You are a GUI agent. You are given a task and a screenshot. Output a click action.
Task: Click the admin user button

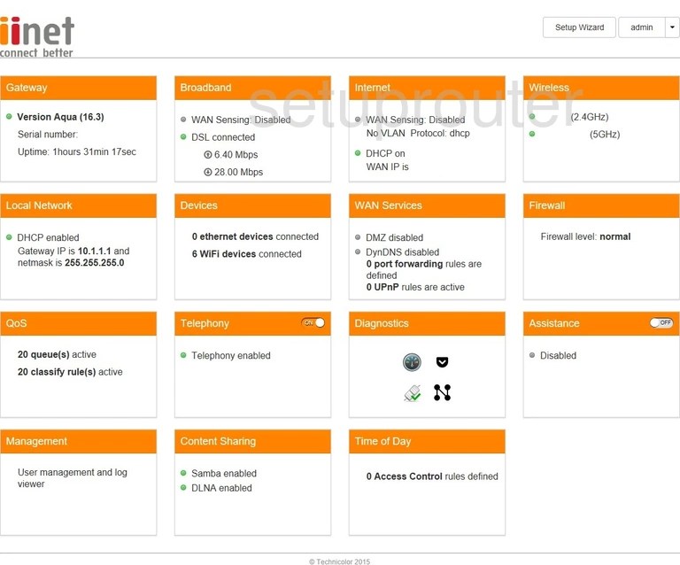click(642, 27)
